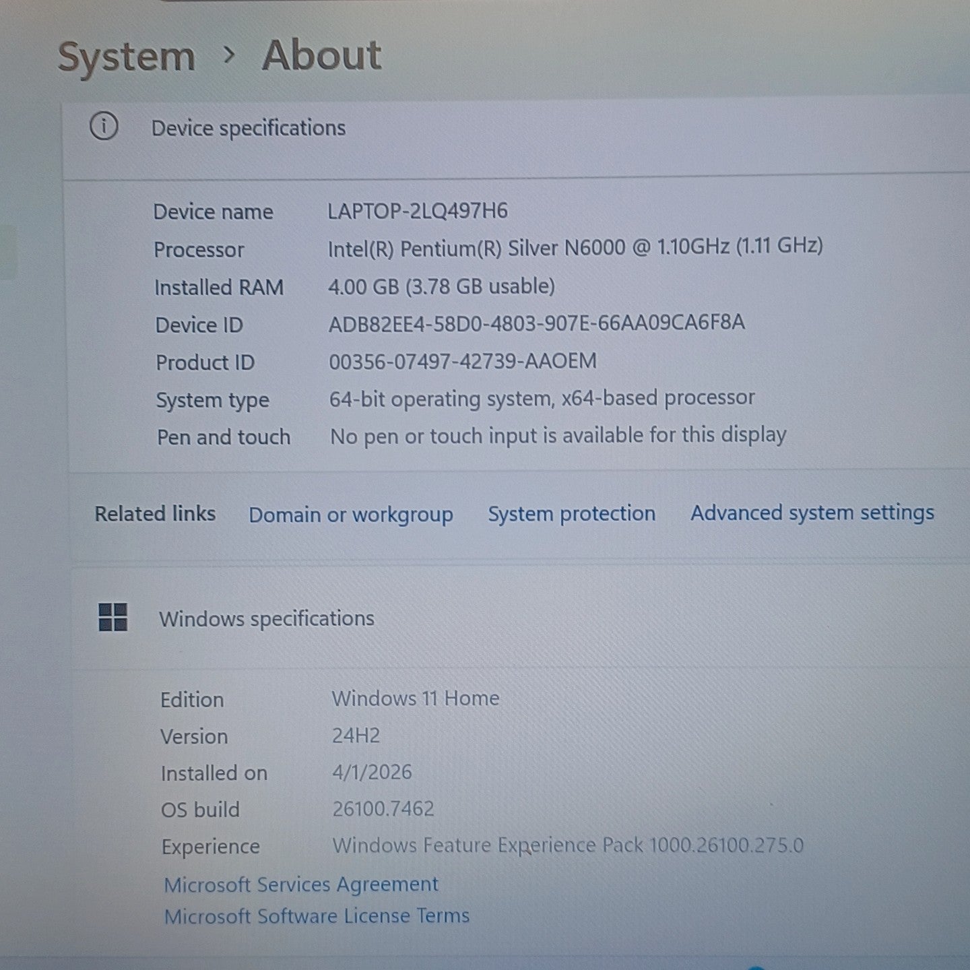970x970 pixels.
Task: Select edition value Windows 11 Home
Action: 416,699
